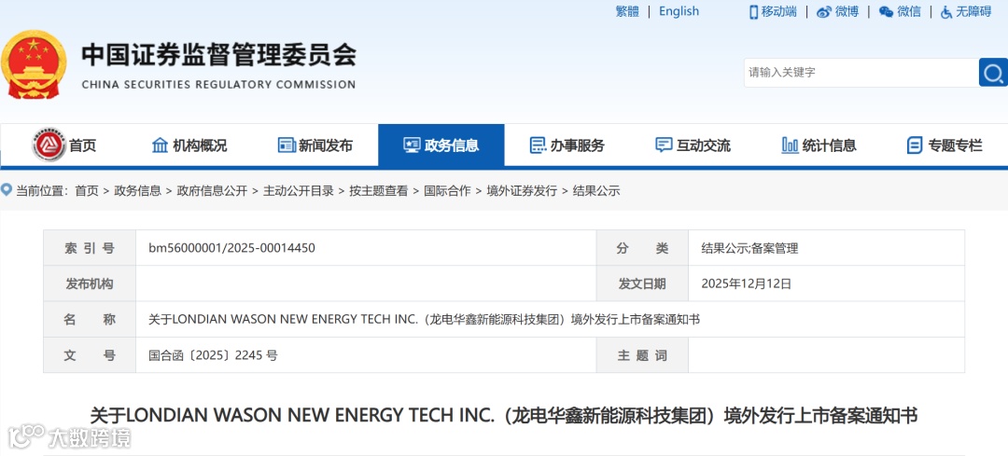Image resolution: width=1008 pixels, height=456 pixels.
Task: Click the accessibility wheelchair icon
Action: (x=946, y=11)
